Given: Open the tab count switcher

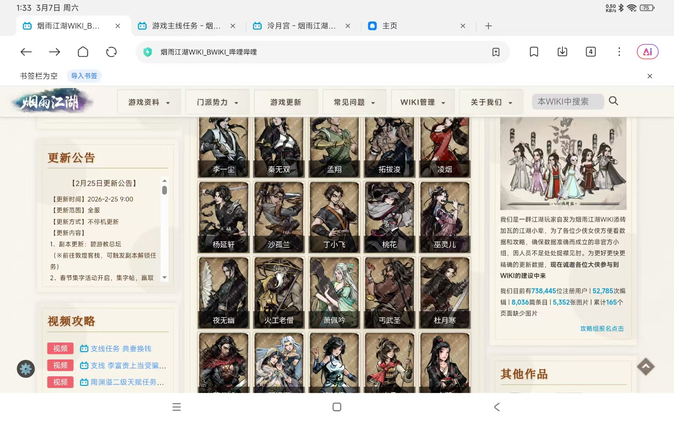Looking at the screenshot, I should pyautogui.click(x=591, y=52).
